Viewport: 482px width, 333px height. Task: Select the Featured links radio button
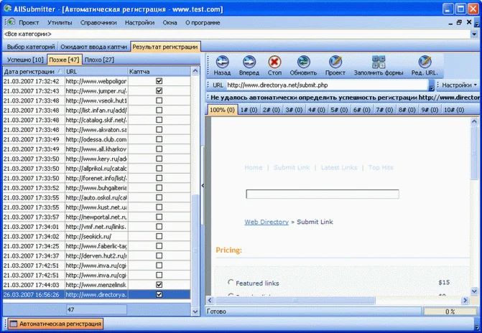point(231,282)
